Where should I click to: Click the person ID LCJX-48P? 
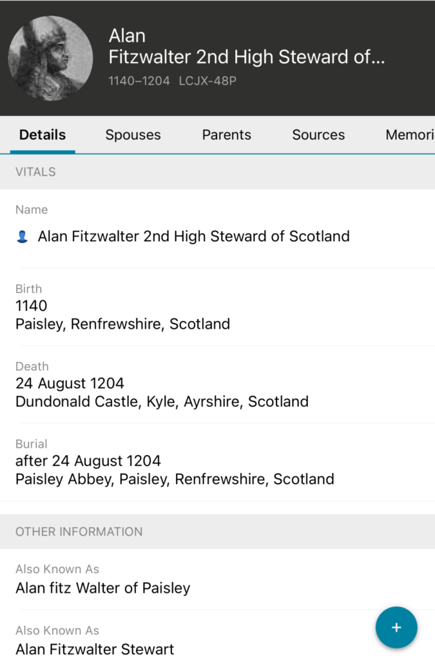click(x=208, y=81)
